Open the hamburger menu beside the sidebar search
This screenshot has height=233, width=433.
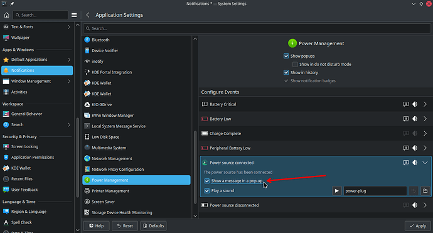[x=74, y=15]
